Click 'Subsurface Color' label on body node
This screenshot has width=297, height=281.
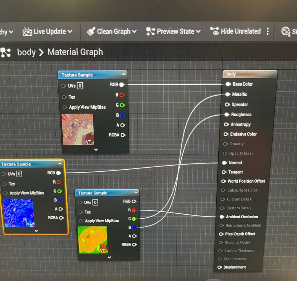pyautogui.click(x=242, y=190)
